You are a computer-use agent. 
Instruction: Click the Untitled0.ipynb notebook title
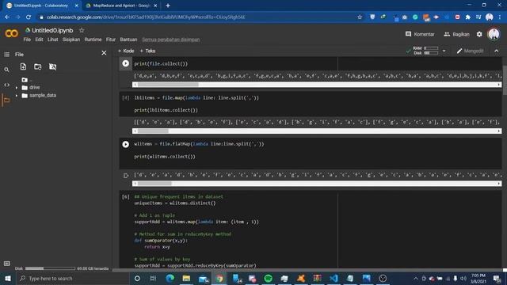pos(52,30)
